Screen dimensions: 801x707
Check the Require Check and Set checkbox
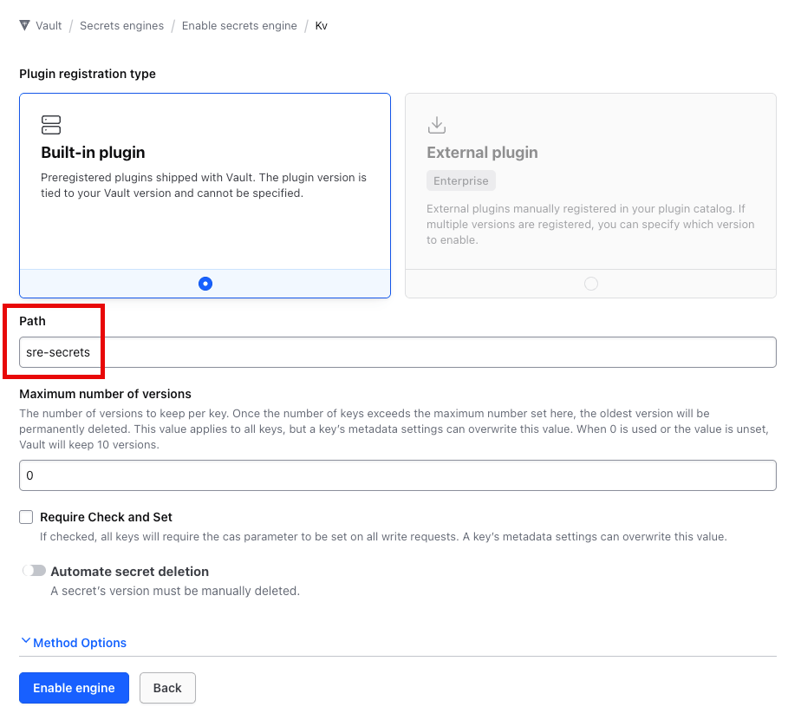coord(26,517)
